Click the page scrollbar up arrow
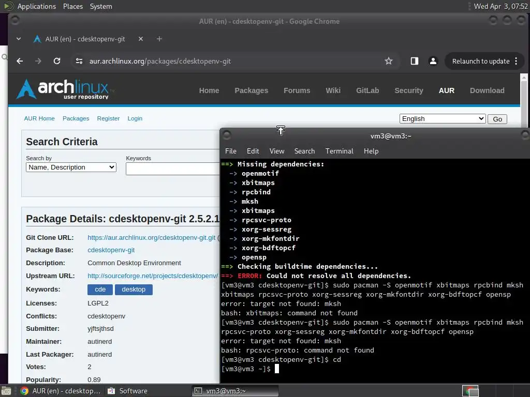This screenshot has width=530, height=397. point(524,78)
